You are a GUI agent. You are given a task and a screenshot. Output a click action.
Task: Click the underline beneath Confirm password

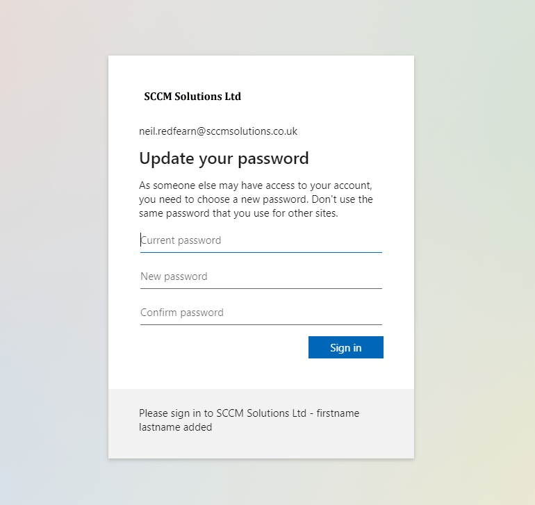pyautogui.click(x=261, y=324)
